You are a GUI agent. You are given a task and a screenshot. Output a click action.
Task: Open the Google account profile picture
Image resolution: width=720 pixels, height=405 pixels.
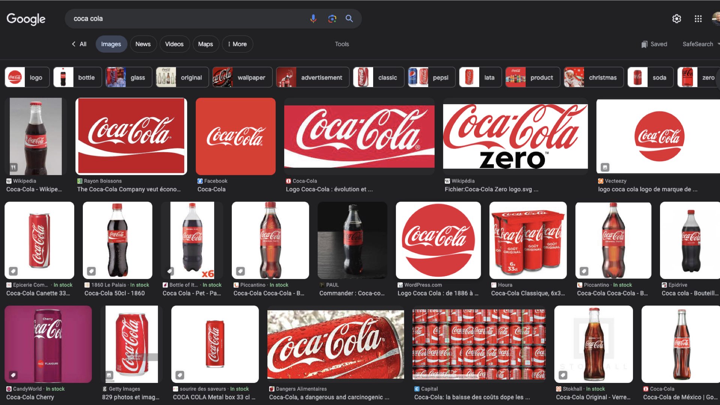(716, 19)
